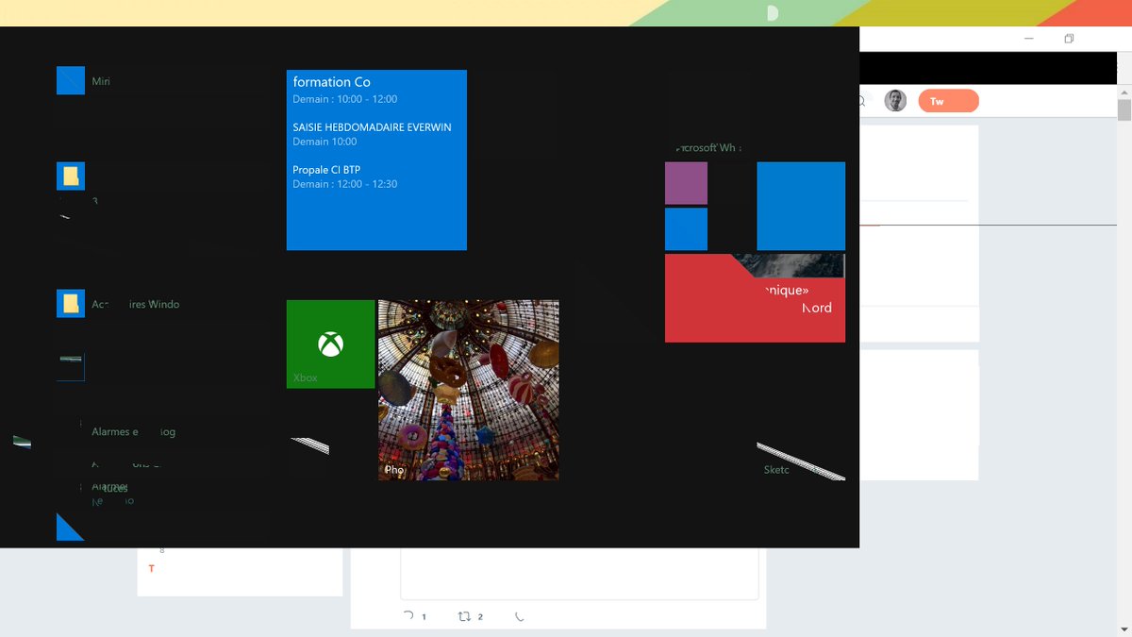The height and width of the screenshot is (637, 1132).
Task: Click the orange Tw tweet button
Action: click(947, 100)
